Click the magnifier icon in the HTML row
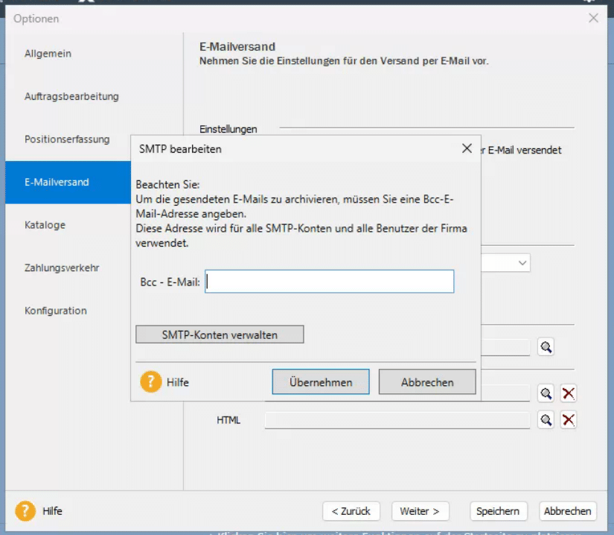Screen dimensions: 614x535 (546, 420)
